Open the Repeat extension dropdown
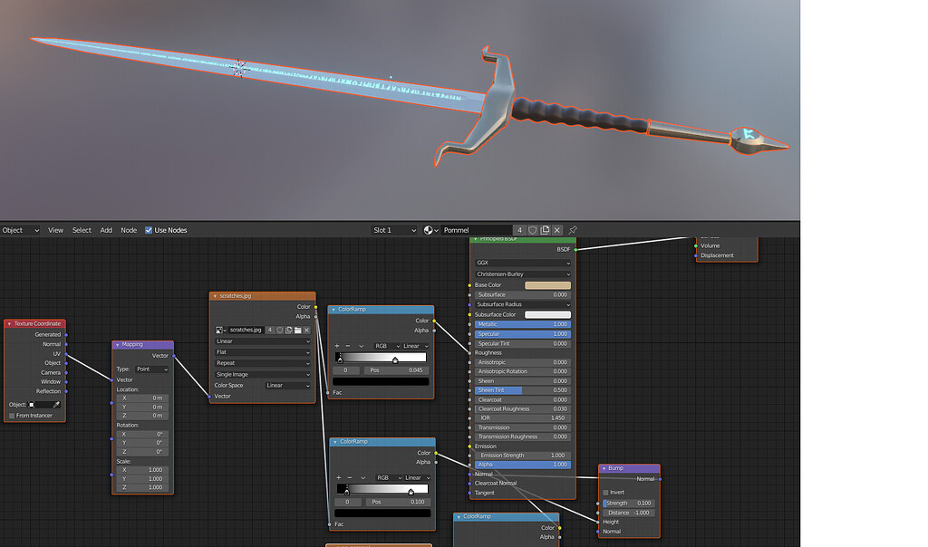Viewport: 928px width, 547px height. 262,363
